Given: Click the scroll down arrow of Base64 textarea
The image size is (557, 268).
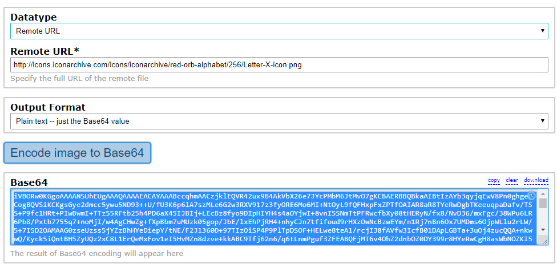Looking at the screenshot, I should (x=543, y=230).
